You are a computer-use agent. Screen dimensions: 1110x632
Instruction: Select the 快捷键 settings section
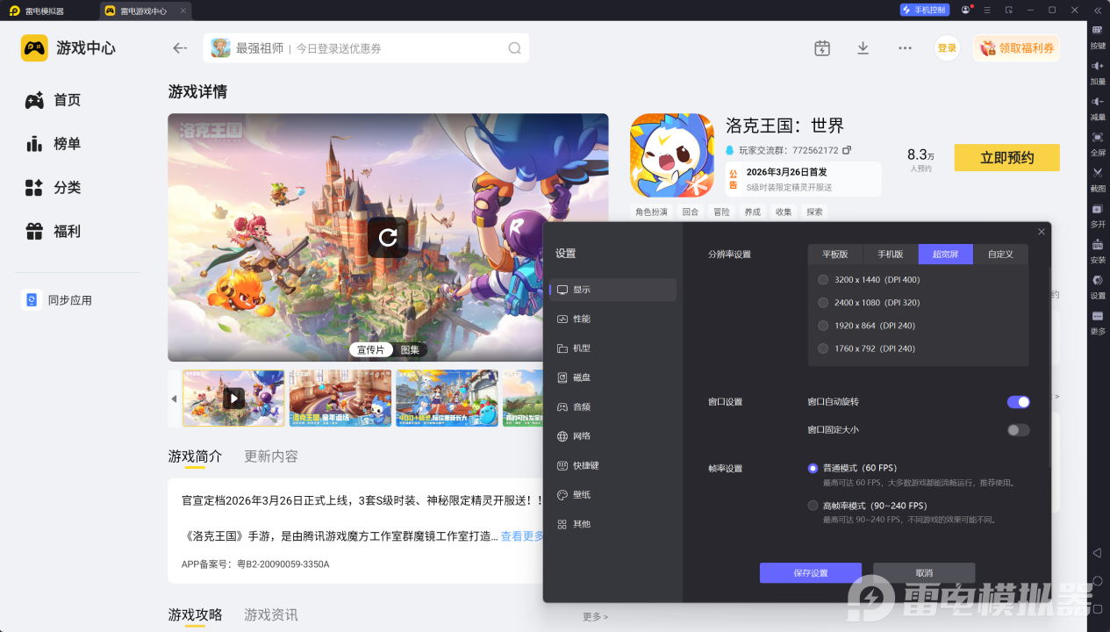[x=586, y=464]
